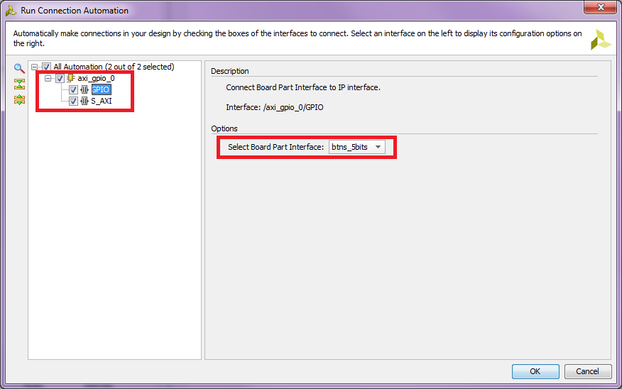Click the Description section heading

tap(229, 71)
